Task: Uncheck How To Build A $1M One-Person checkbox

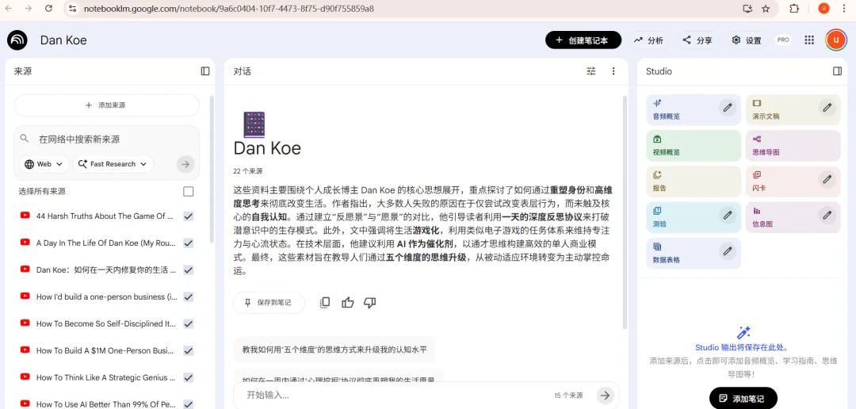Action: [189, 350]
